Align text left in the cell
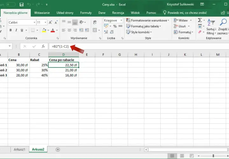Image resolution: width=229 pixels, height=159 pixels. [64, 30]
